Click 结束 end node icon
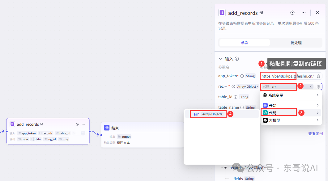The image size is (328, 181). point(107,128)
